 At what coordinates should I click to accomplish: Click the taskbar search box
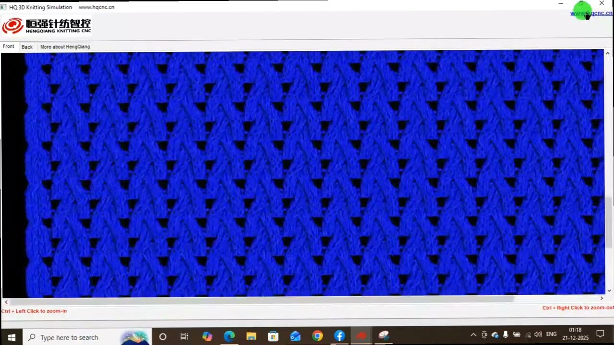coord(87,337)
